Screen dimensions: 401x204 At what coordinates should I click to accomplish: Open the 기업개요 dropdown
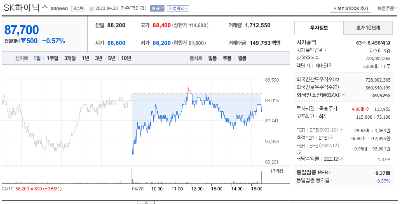pyautogui.click(x=178, y=8)
